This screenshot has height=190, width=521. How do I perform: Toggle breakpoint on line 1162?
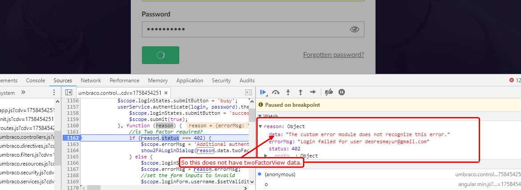(x=73, y=138)
